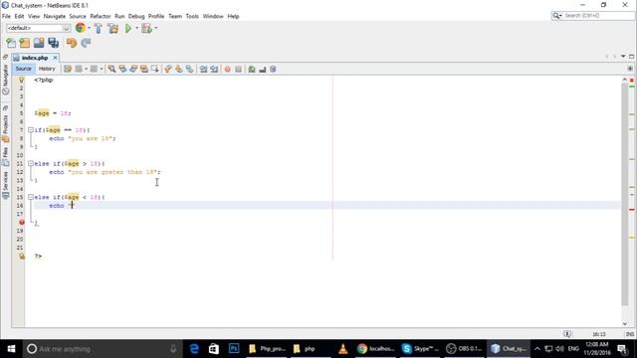Open the Debug Project dropdown arrow
The image size is (637, 358).
(156, 28)
